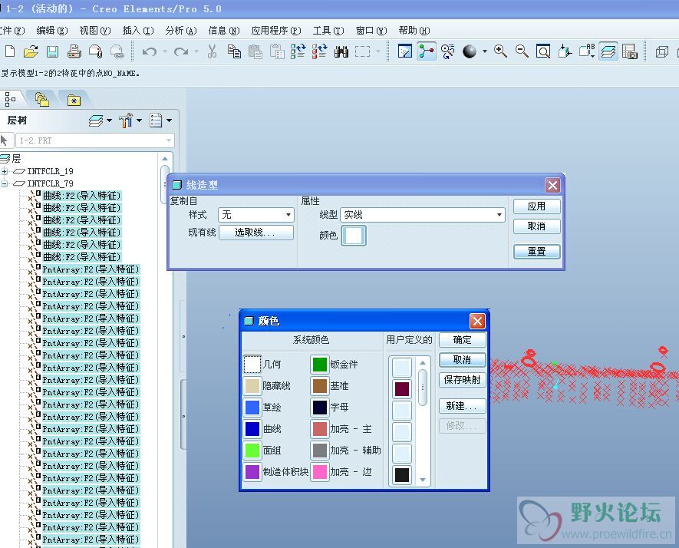This screenshot has width=679, height=548.
Task: Select the black user-defined color swatch
Action: coord(402,475)
